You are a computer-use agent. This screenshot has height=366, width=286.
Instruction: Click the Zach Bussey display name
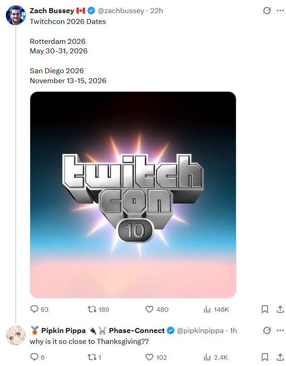(x=48, y=10)
